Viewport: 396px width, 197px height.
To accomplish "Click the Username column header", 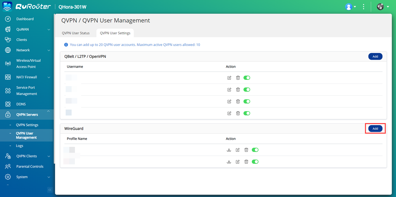I will [75, 67].
